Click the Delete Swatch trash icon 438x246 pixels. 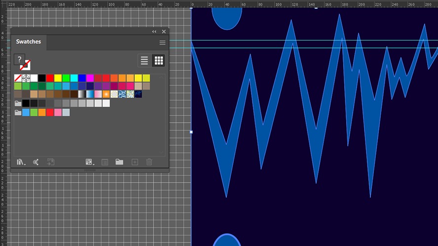pyautogui.click(x=149, y=162)
